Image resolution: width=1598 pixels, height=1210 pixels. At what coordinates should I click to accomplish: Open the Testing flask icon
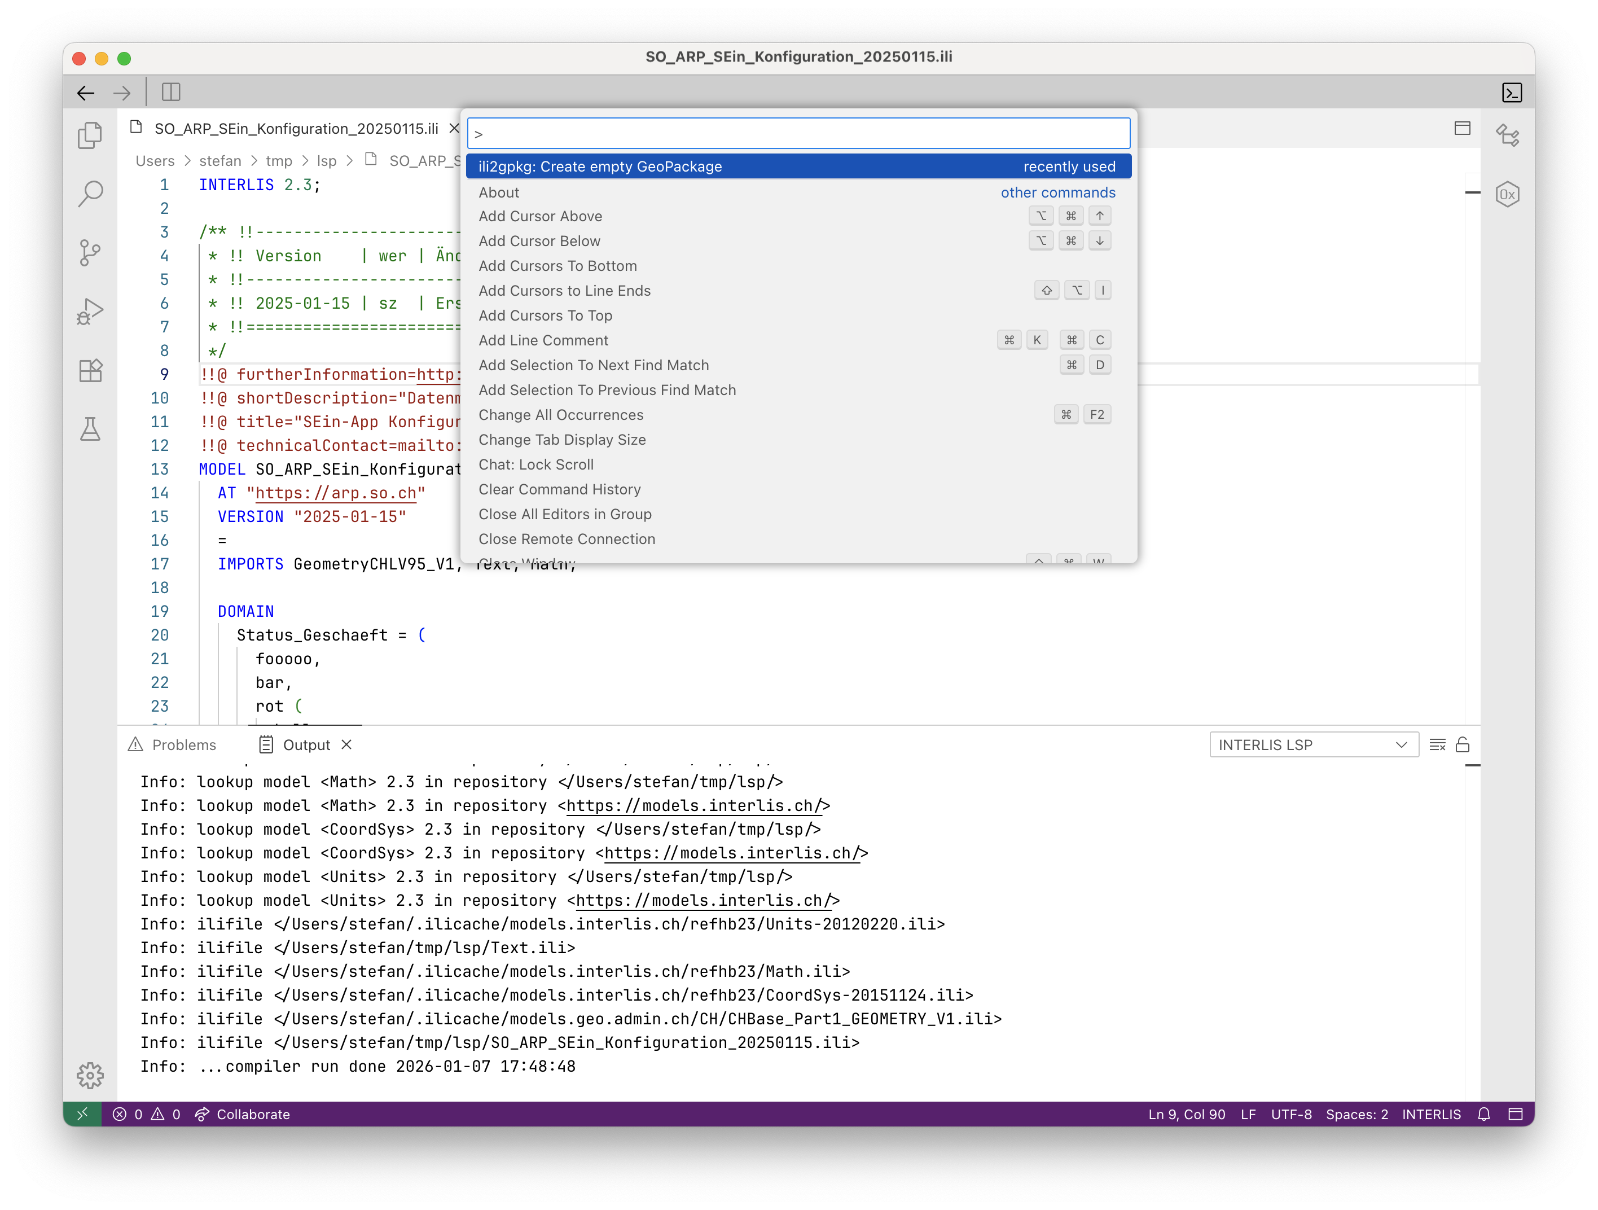90,429
